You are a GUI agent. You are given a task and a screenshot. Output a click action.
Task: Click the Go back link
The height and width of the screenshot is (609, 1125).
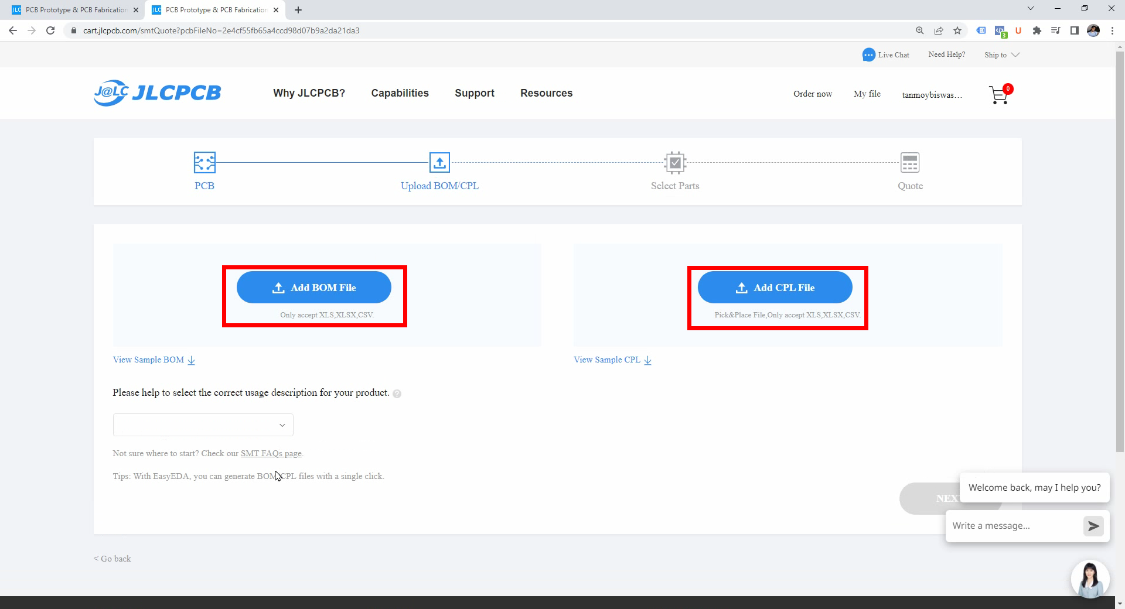[x=112, y=559]
